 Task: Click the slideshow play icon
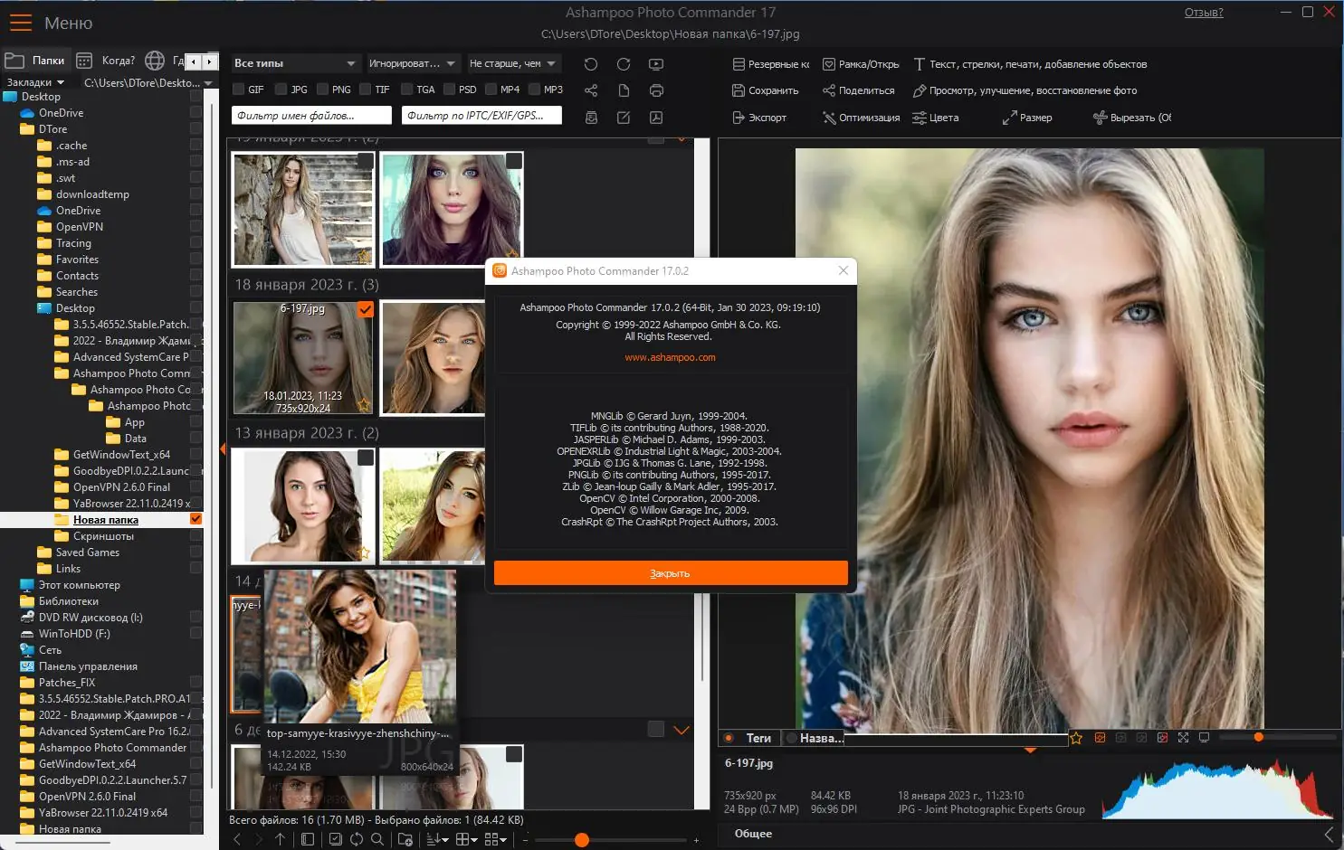point(656,64)
